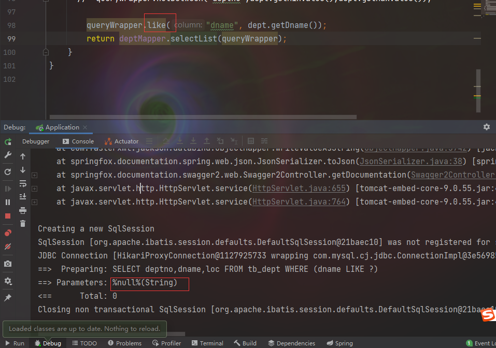Switch to the Console tab
This screenshot has width=496, height=348.
(78, 141)
